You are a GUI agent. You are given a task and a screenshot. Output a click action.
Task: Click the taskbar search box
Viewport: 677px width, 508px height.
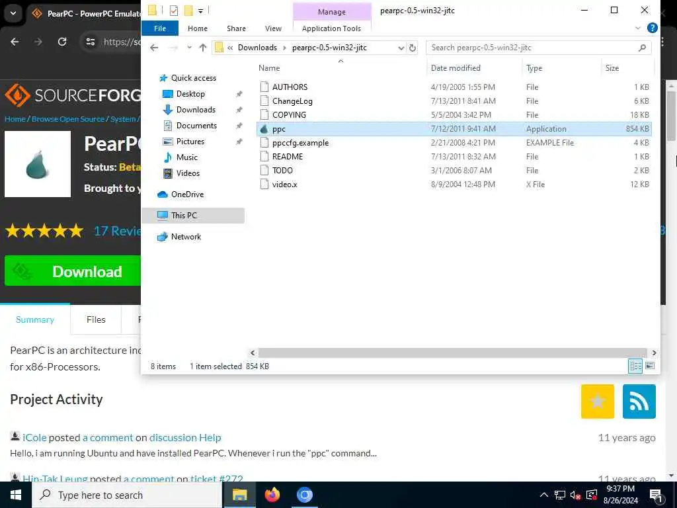pos(128,495)
